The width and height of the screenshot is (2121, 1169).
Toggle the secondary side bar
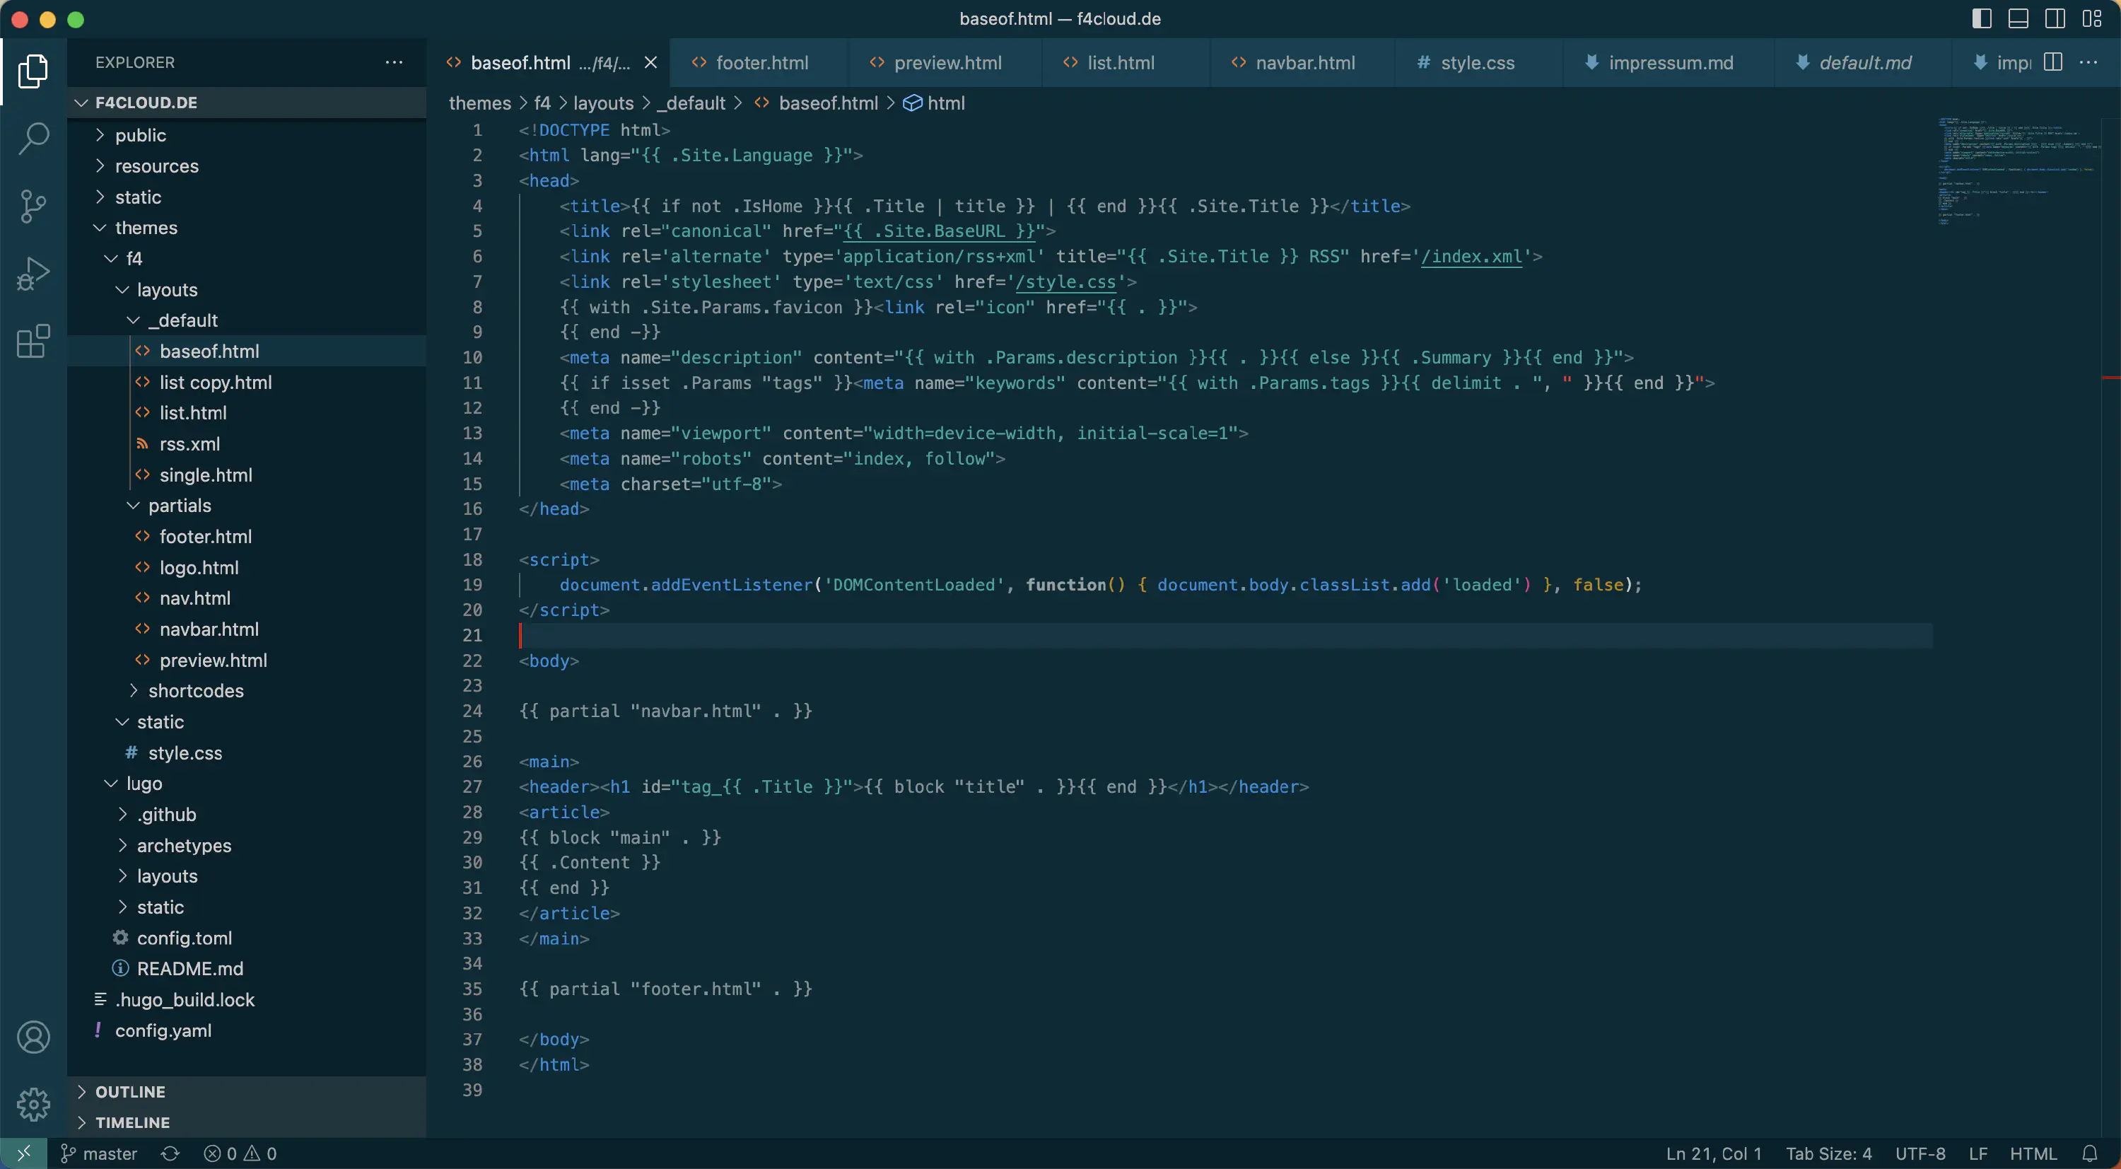click(x=2055, y=18)
